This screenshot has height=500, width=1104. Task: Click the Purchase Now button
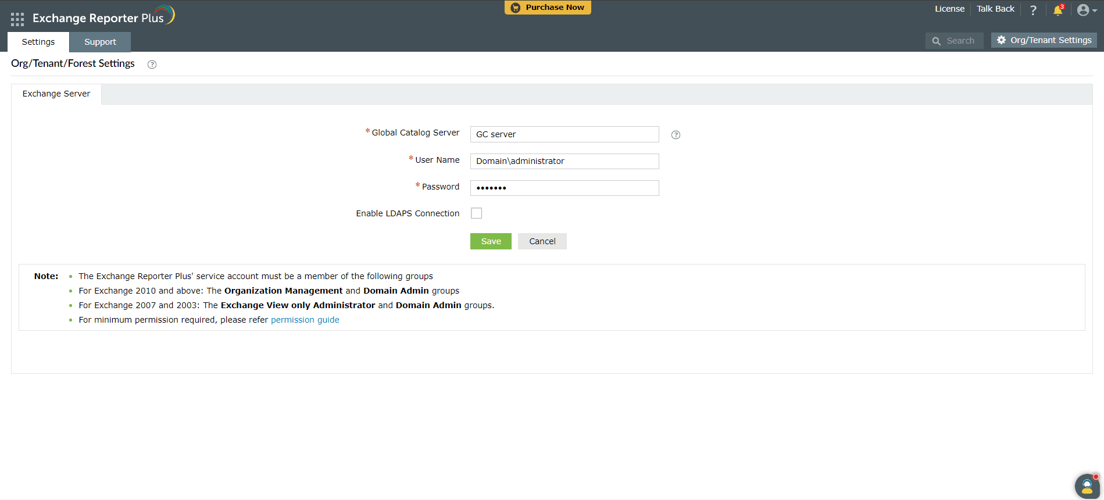tap(548, 8)
